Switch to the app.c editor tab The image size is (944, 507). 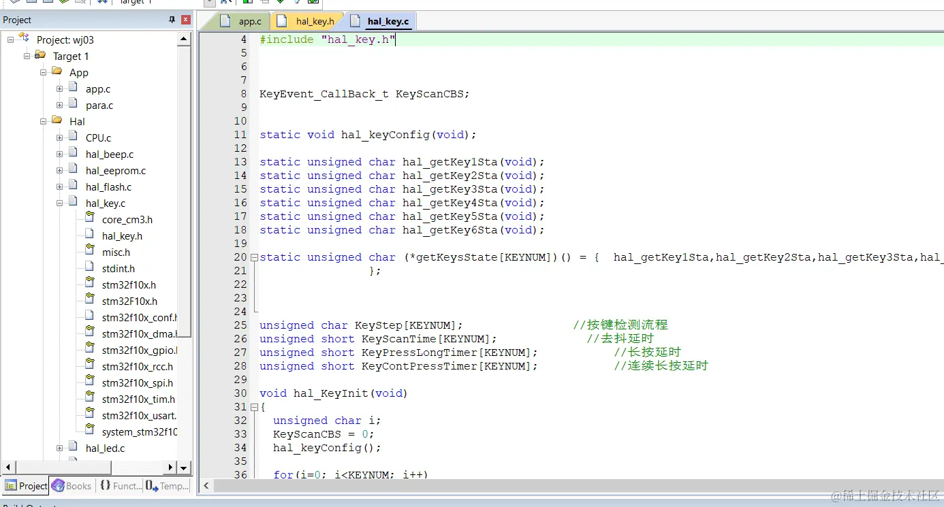(242, 21)
